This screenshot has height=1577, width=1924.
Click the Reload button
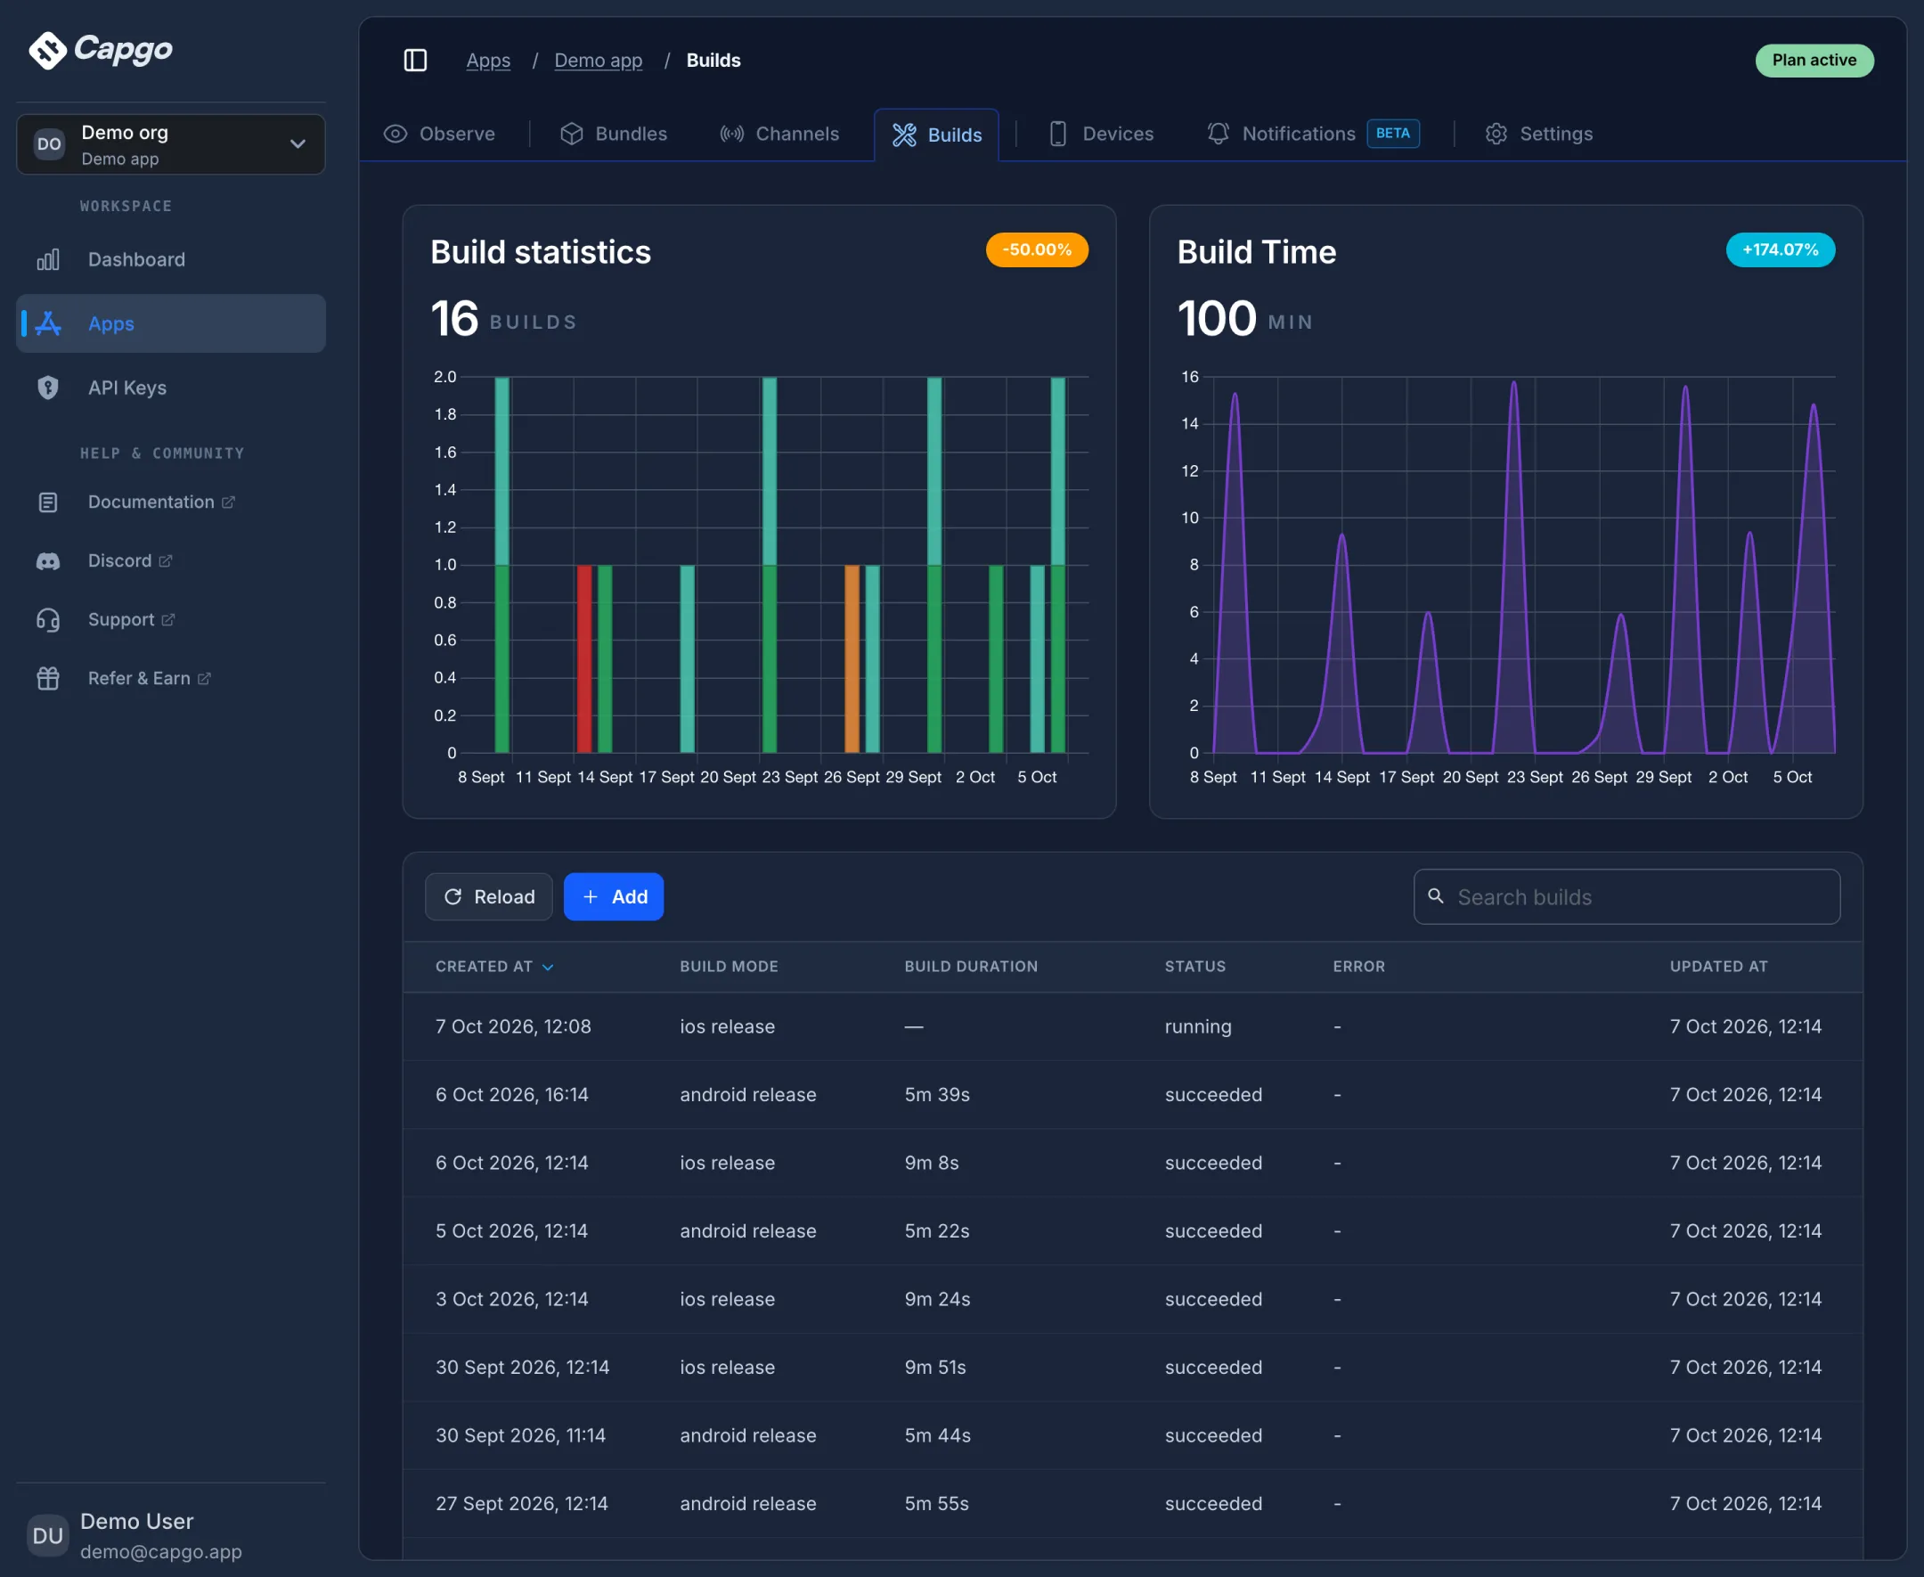(488, 896)
